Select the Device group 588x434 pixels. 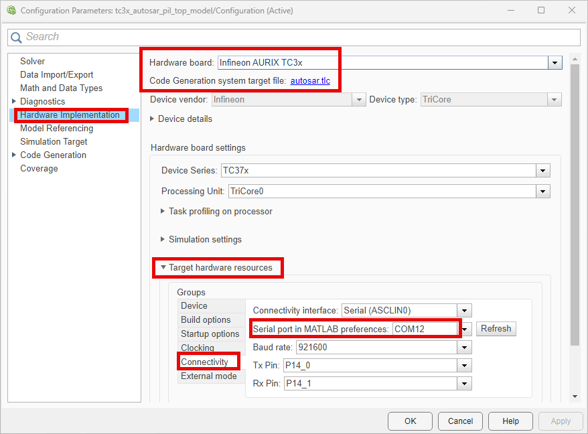click(211, 305)
